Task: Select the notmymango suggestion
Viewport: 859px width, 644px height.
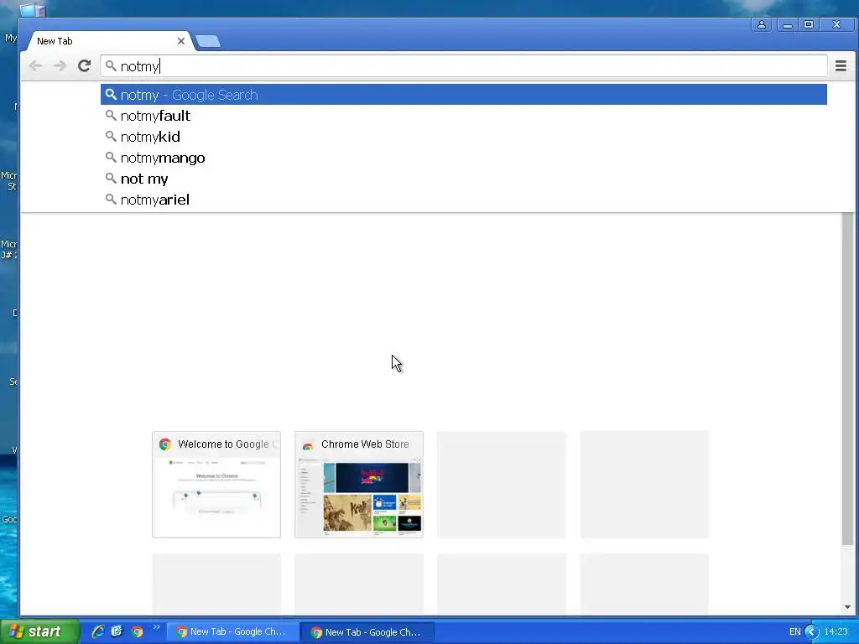Action: 463,158
